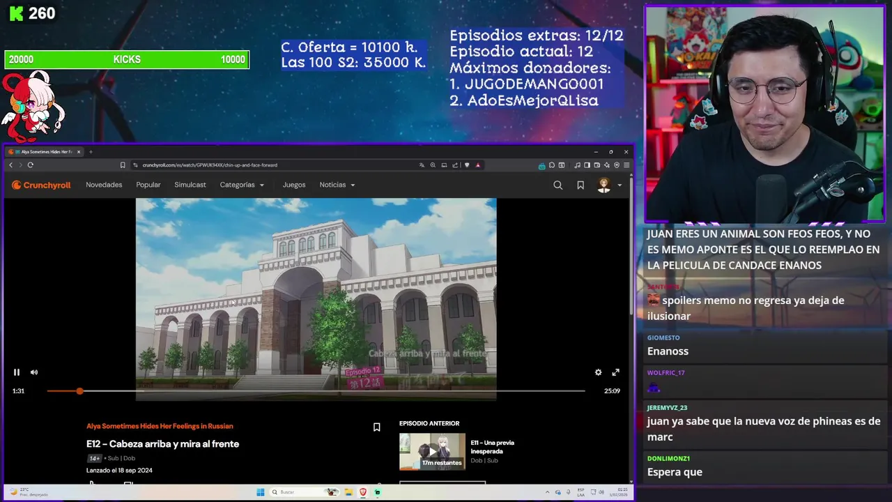The image size is (892, 502).
Task: Open the Simulcast menu item
Action: [190, 185]
